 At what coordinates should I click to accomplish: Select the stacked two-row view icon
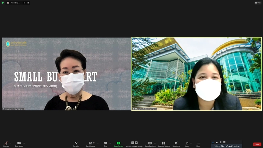click(220, 142)
